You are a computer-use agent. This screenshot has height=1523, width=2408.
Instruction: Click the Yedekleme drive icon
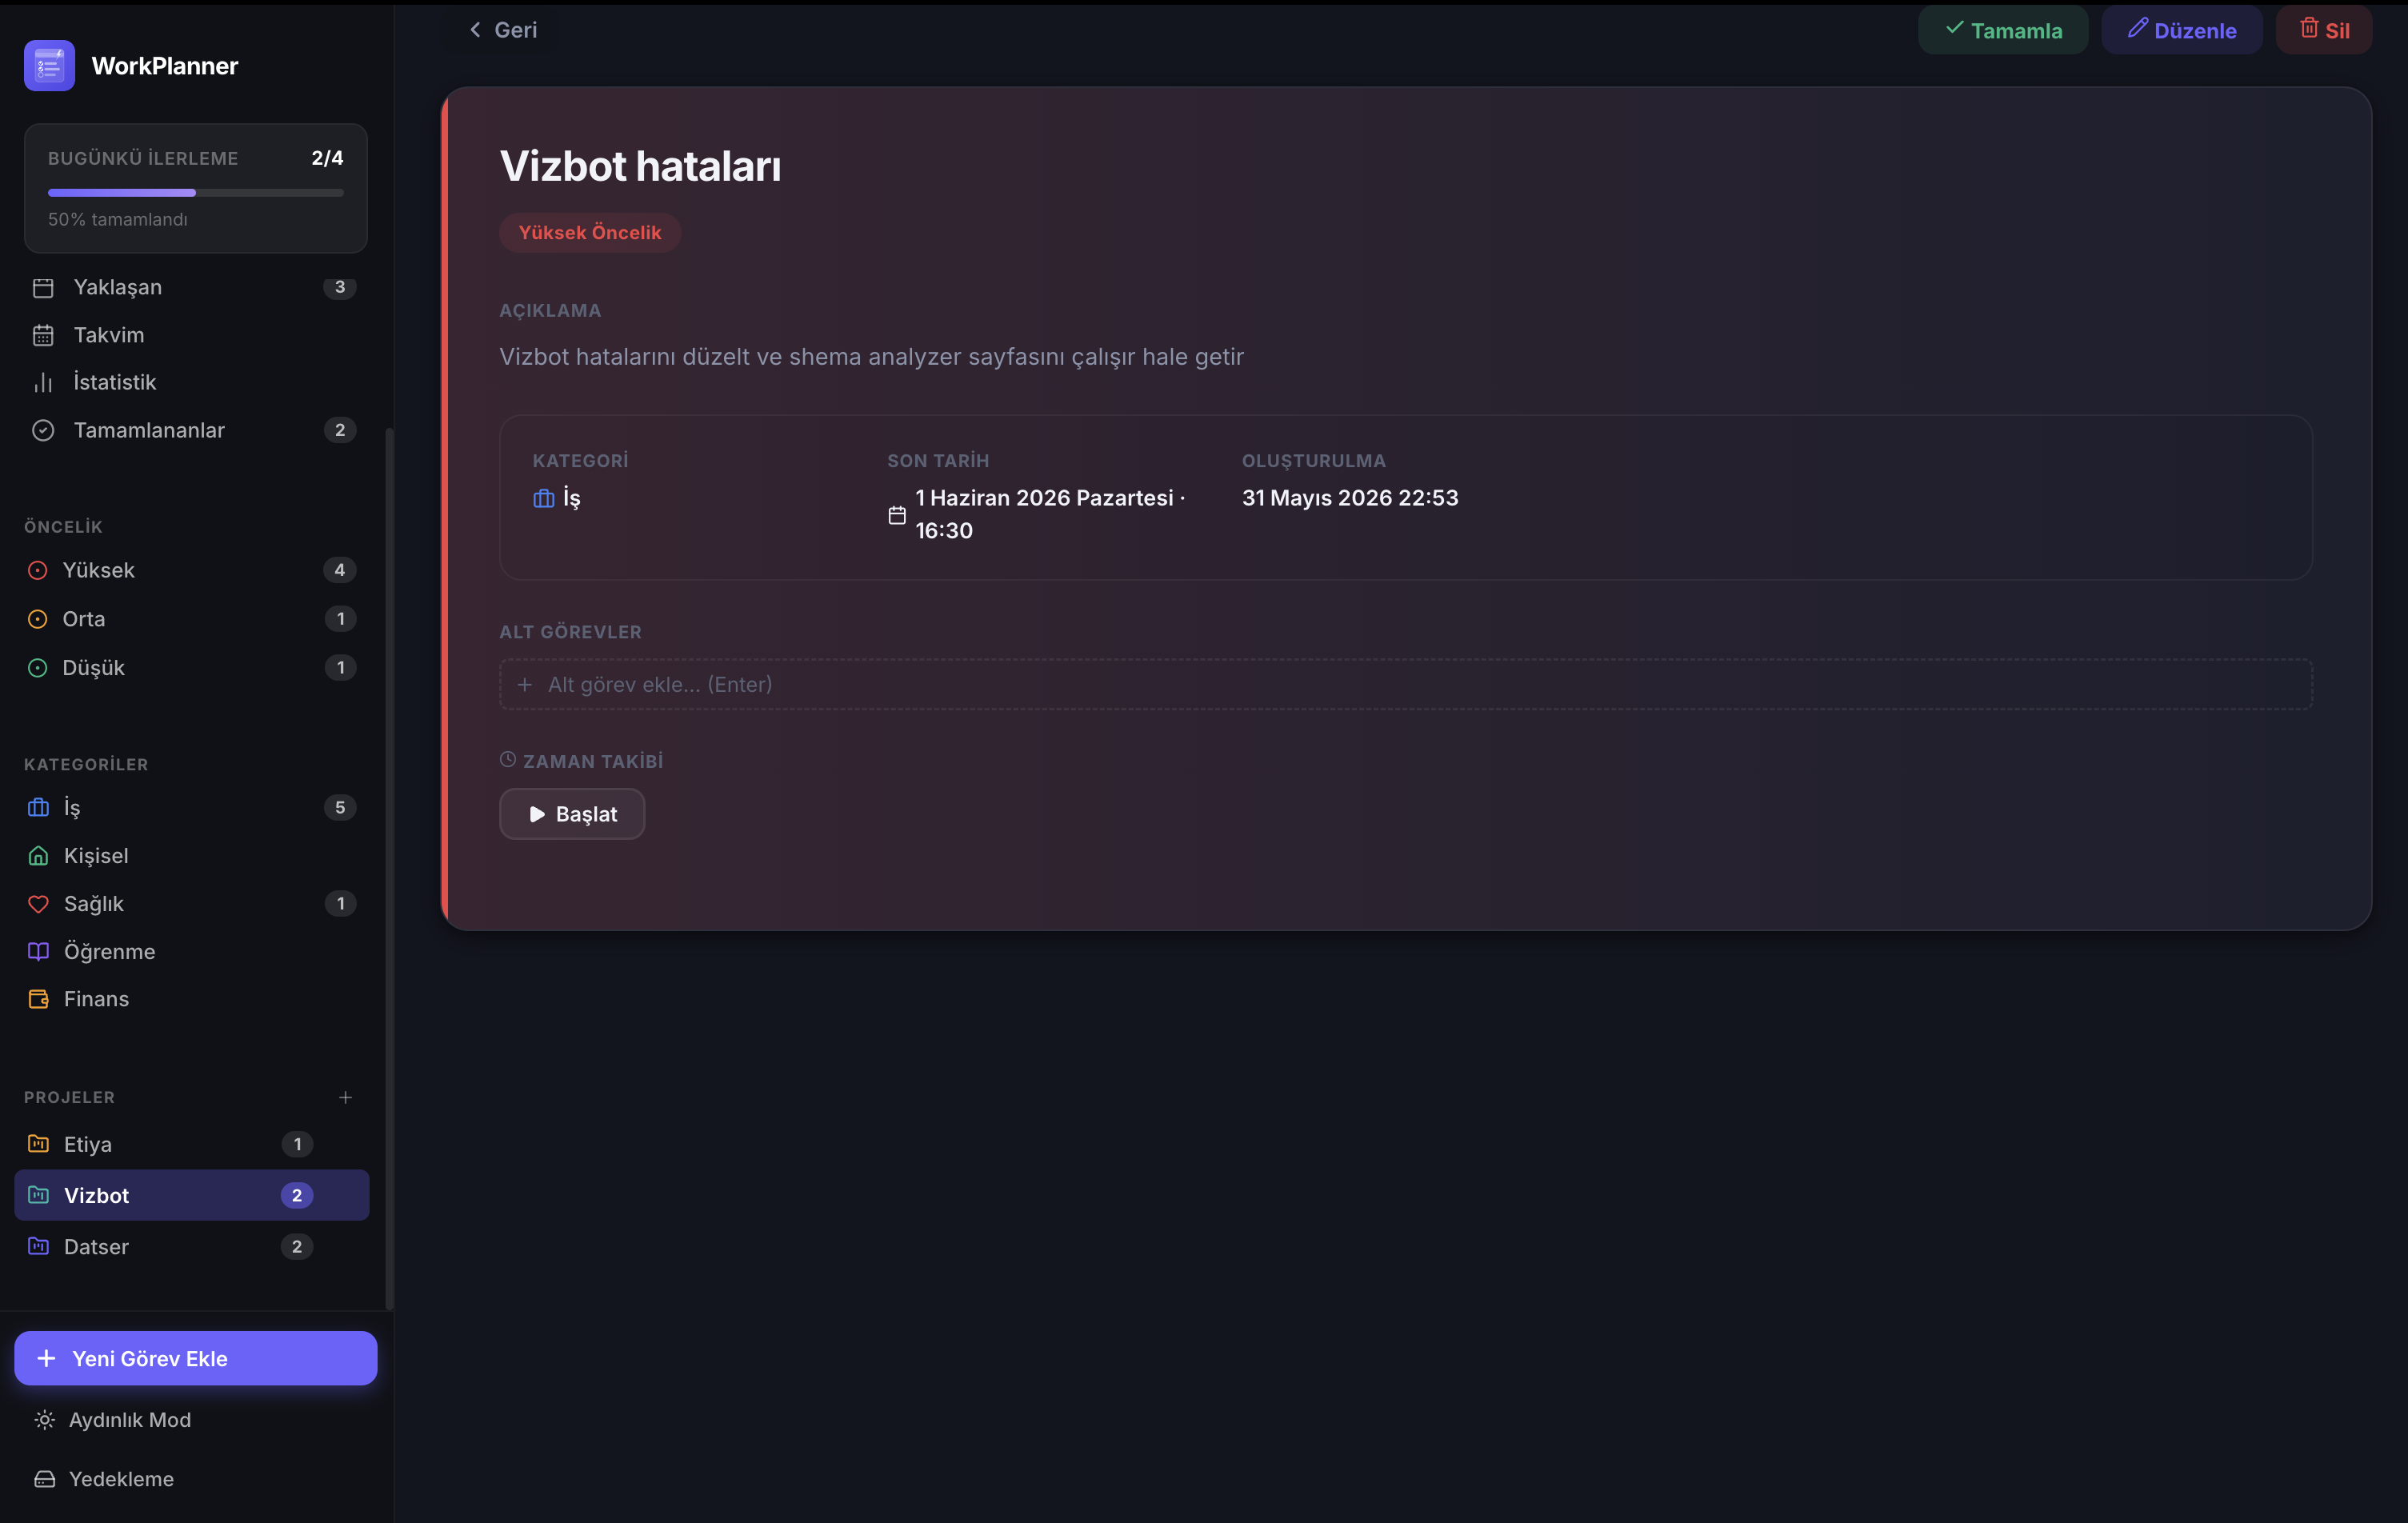click(44, 1479)
